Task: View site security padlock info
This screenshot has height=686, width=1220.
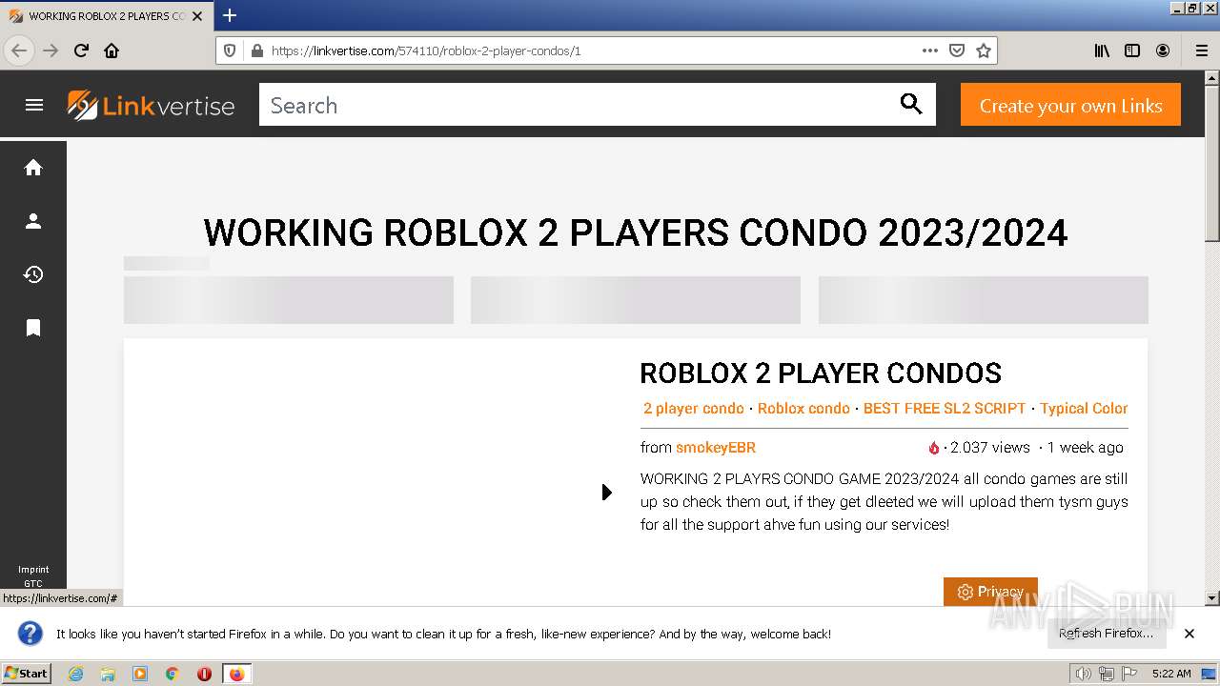Action: coord(256,50)
